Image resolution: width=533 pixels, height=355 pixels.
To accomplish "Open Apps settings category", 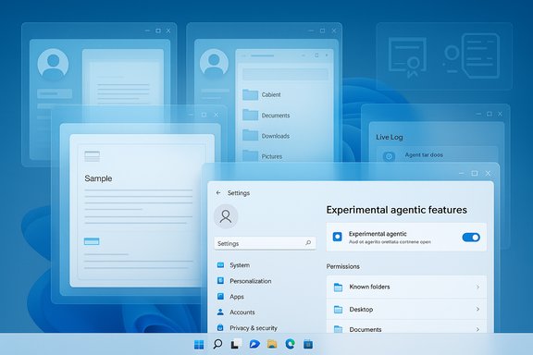I will (230, 297).
